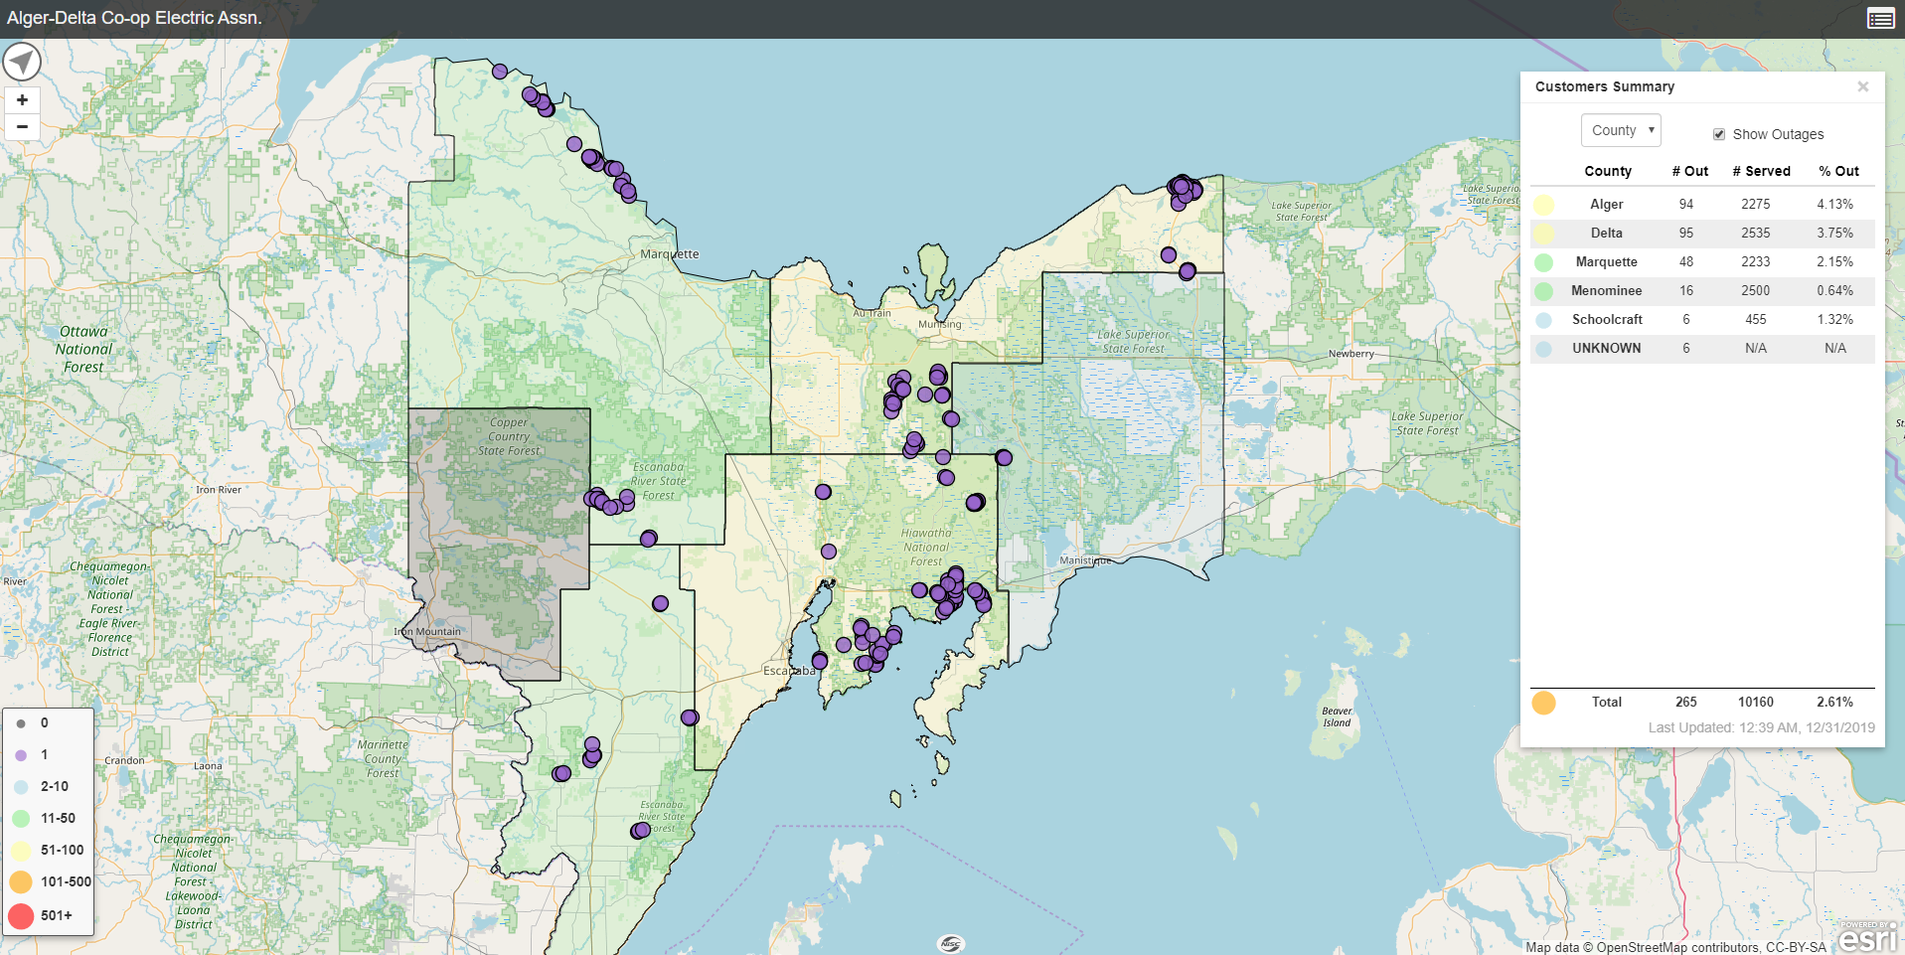Click the Customers Summary panel title
The width and height of the screenshot is (1905, 955).
pos(1604,86)
